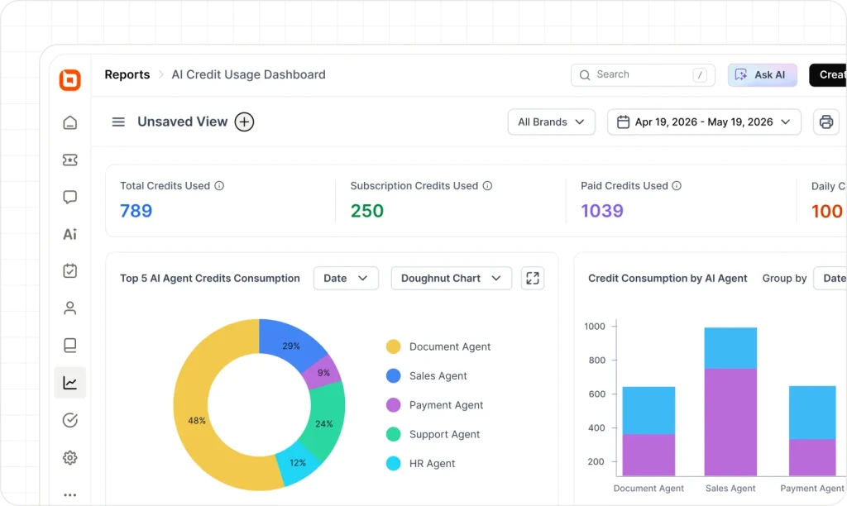Click the Top 5 AI Agent Credits Consumption title
847x506 pixels.
coord(210,278)
